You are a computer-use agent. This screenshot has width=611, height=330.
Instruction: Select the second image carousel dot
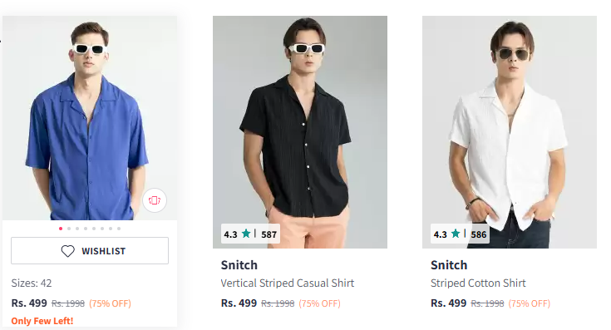click(69, 229)
